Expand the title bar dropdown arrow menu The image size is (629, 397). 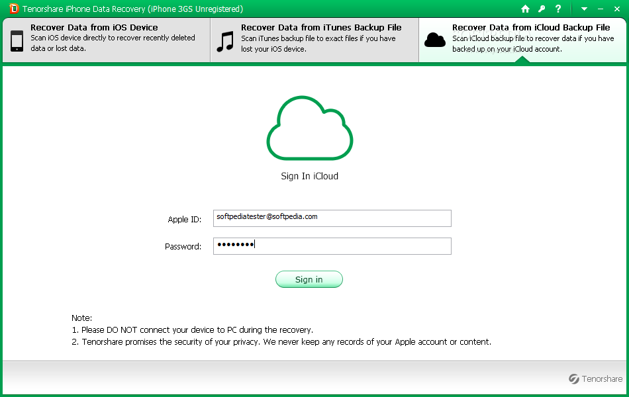(584, 9)
